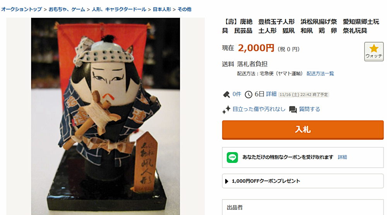Click the clock remaining-time icon
This screenshot has width=387, height=215.
(x=248, y=95)
